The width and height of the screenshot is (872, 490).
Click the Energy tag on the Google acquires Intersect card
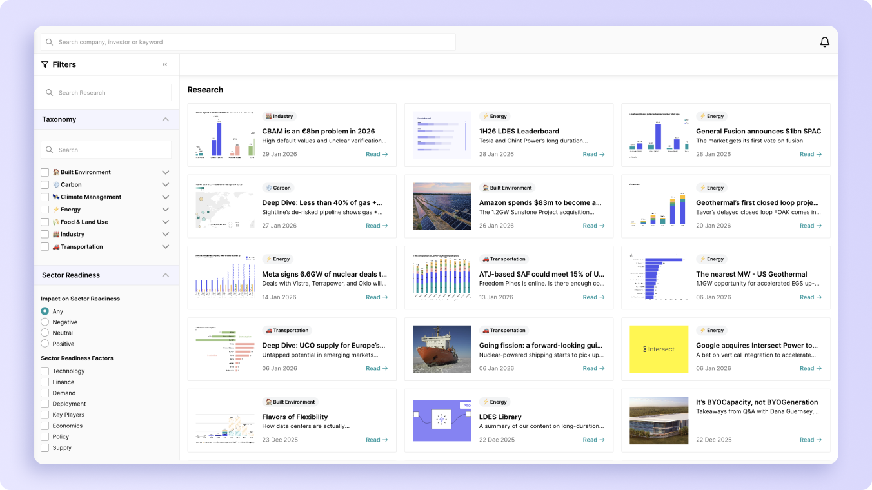pyautogui.click(x=711, y=331)
